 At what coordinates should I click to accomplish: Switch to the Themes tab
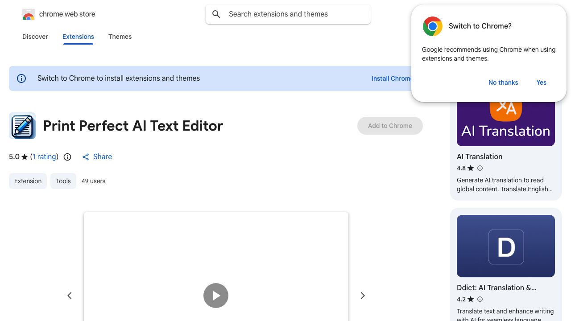pyautogui.click(x=120, y=37)
